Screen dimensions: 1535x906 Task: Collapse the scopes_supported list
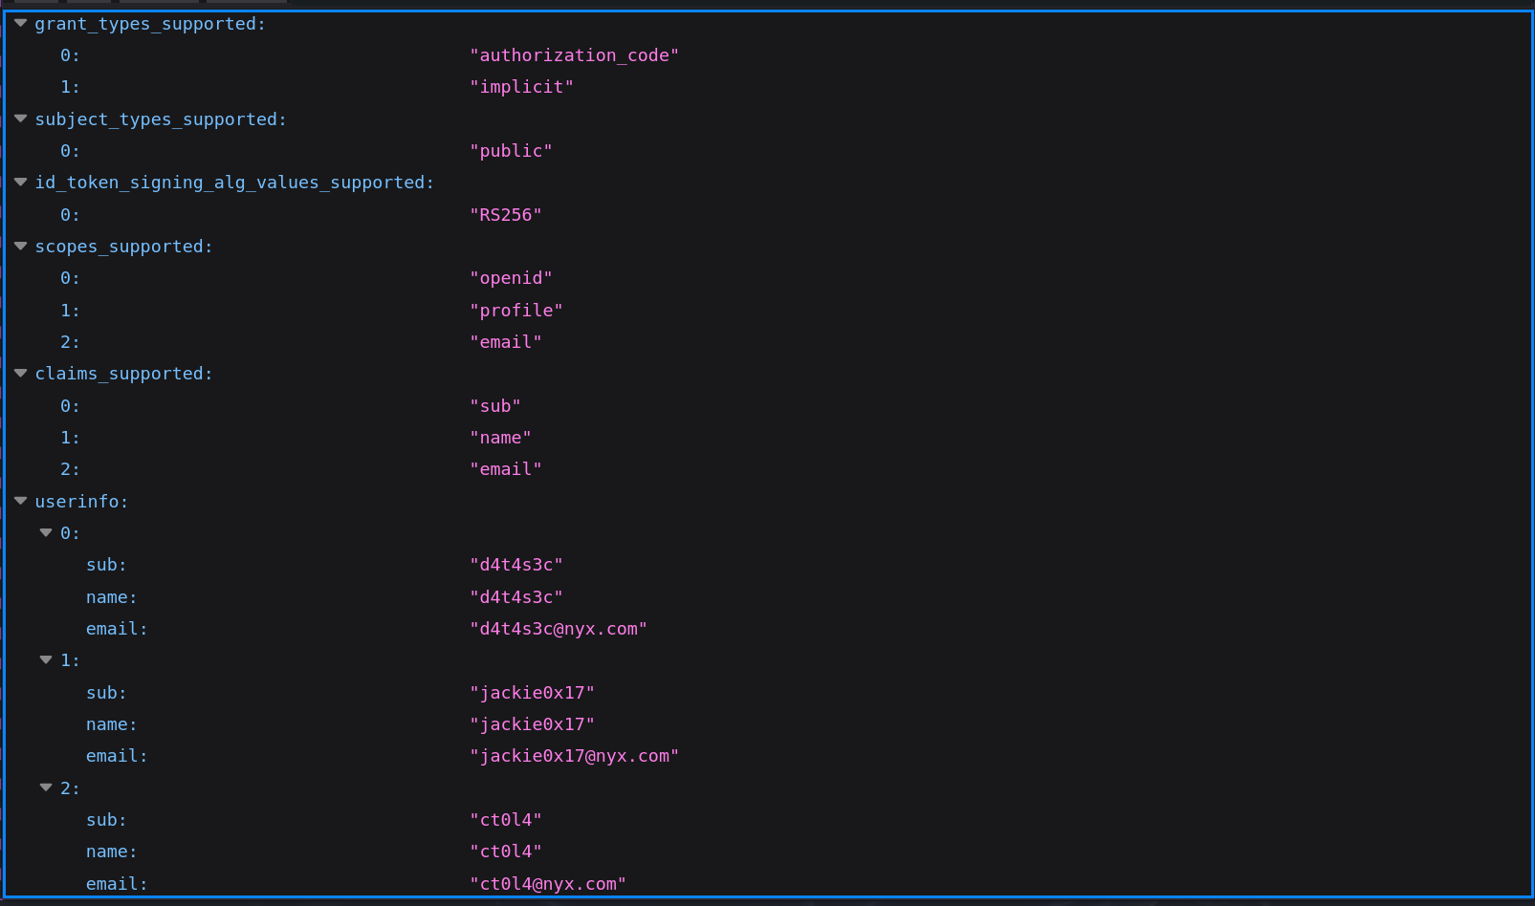click(x=20, y=247)
